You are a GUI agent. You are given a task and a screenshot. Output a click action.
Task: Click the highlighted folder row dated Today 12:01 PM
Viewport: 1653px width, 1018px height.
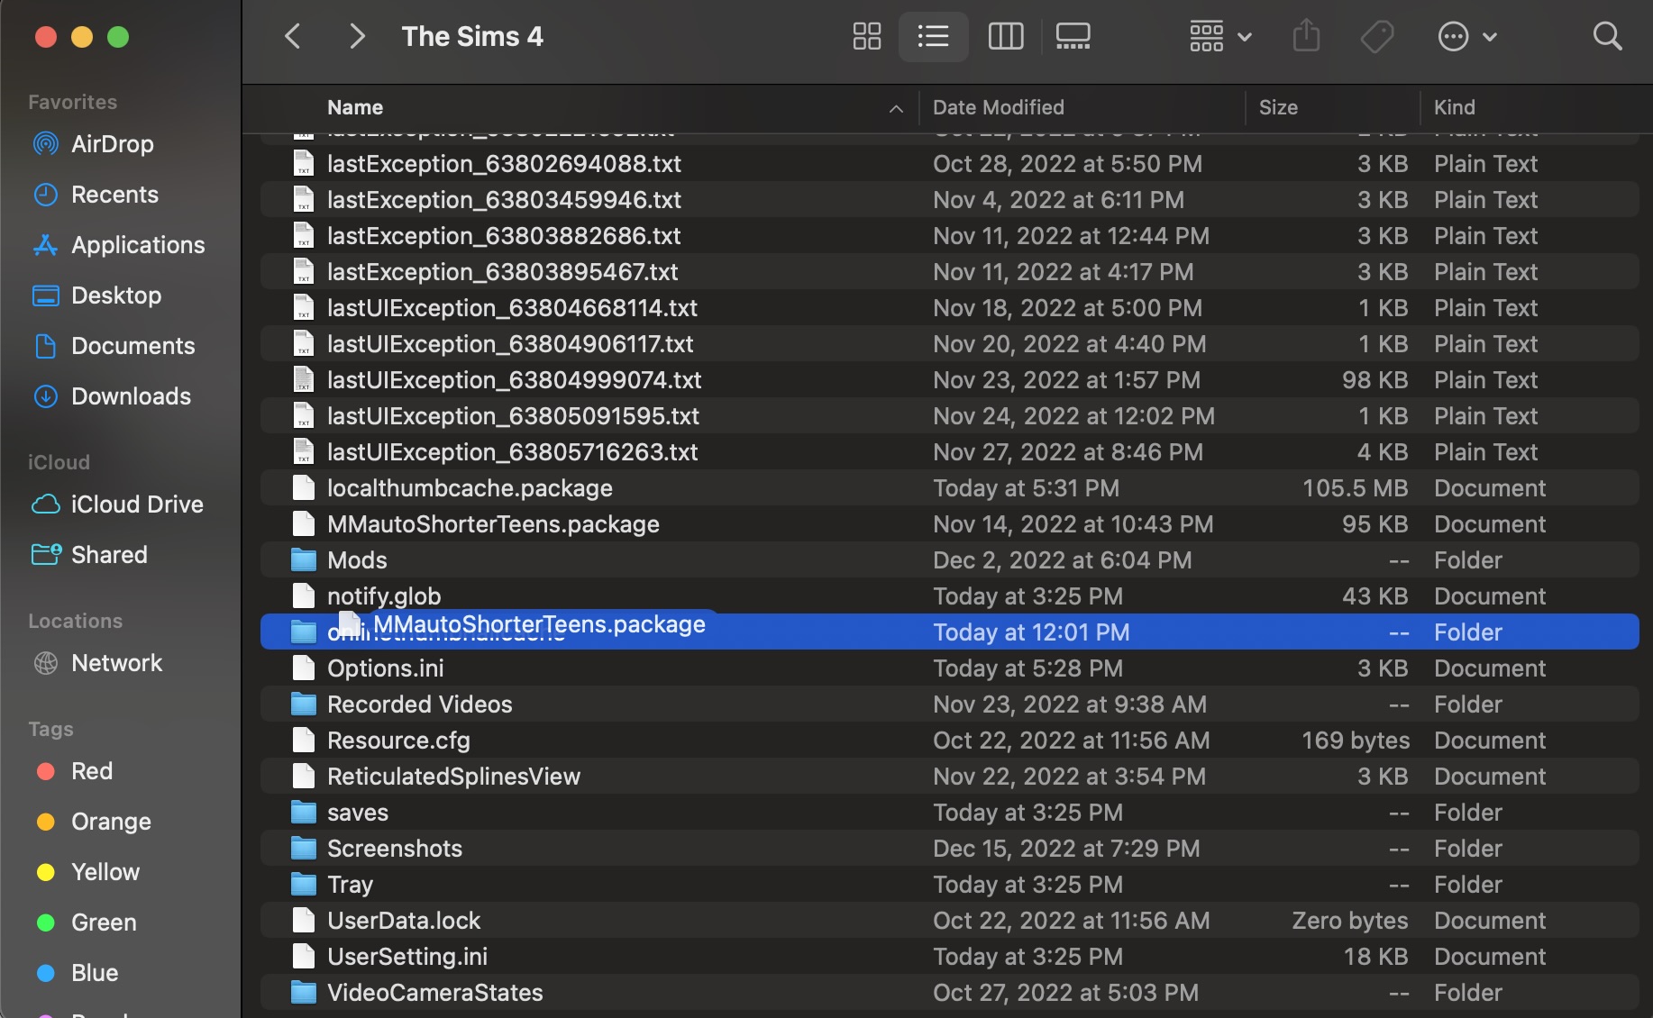949,632
